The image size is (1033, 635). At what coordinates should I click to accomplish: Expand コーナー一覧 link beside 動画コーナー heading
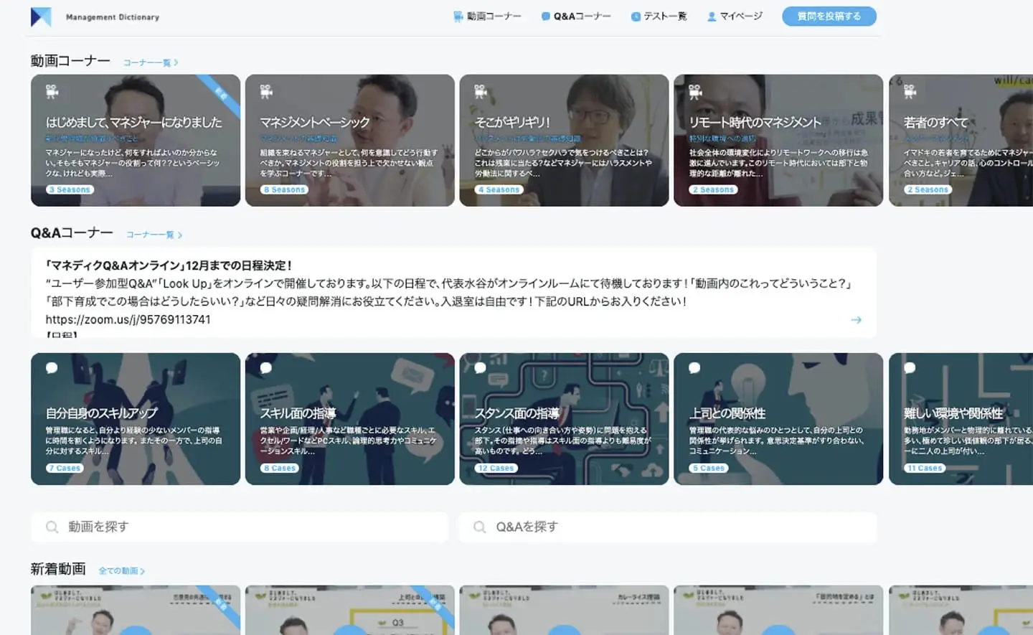tap(150, 63)
